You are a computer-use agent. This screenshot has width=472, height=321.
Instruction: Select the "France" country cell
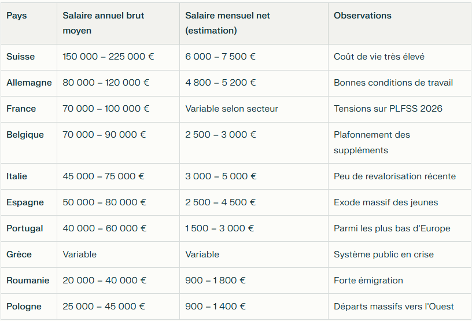[21, 109]
